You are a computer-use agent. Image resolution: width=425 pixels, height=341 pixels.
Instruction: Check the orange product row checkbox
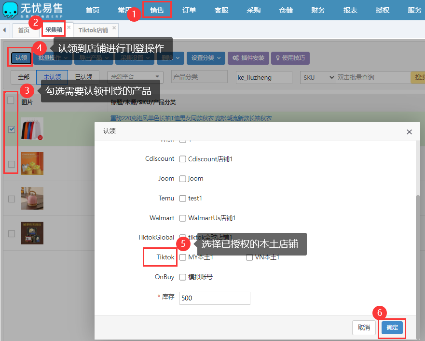(x=12, y=164)
